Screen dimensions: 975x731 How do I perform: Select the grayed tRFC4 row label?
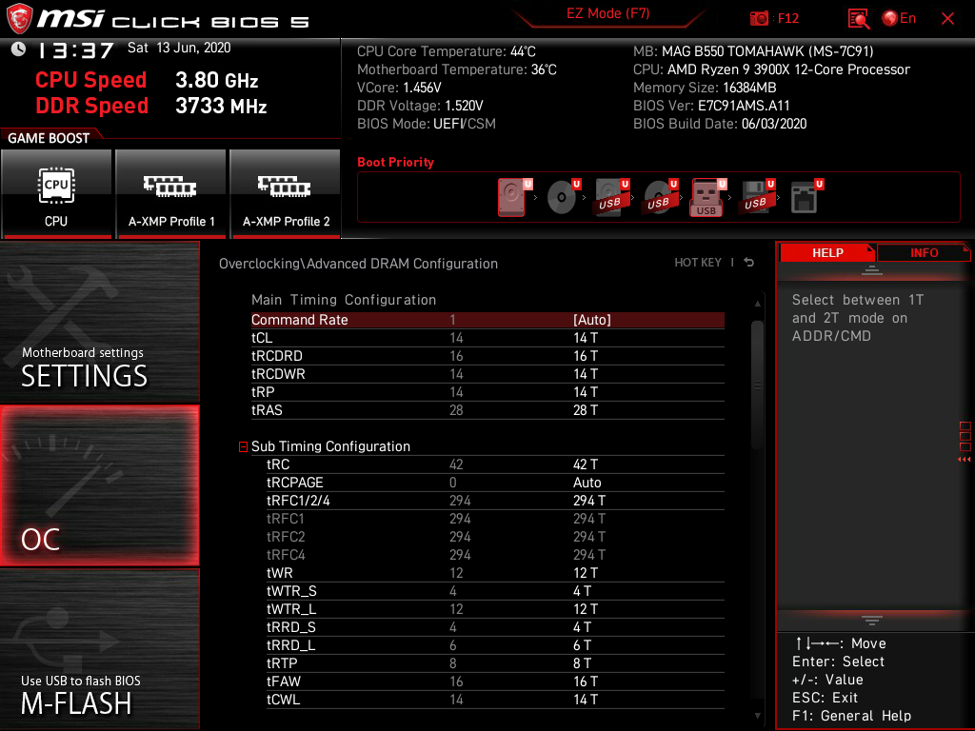286,555
